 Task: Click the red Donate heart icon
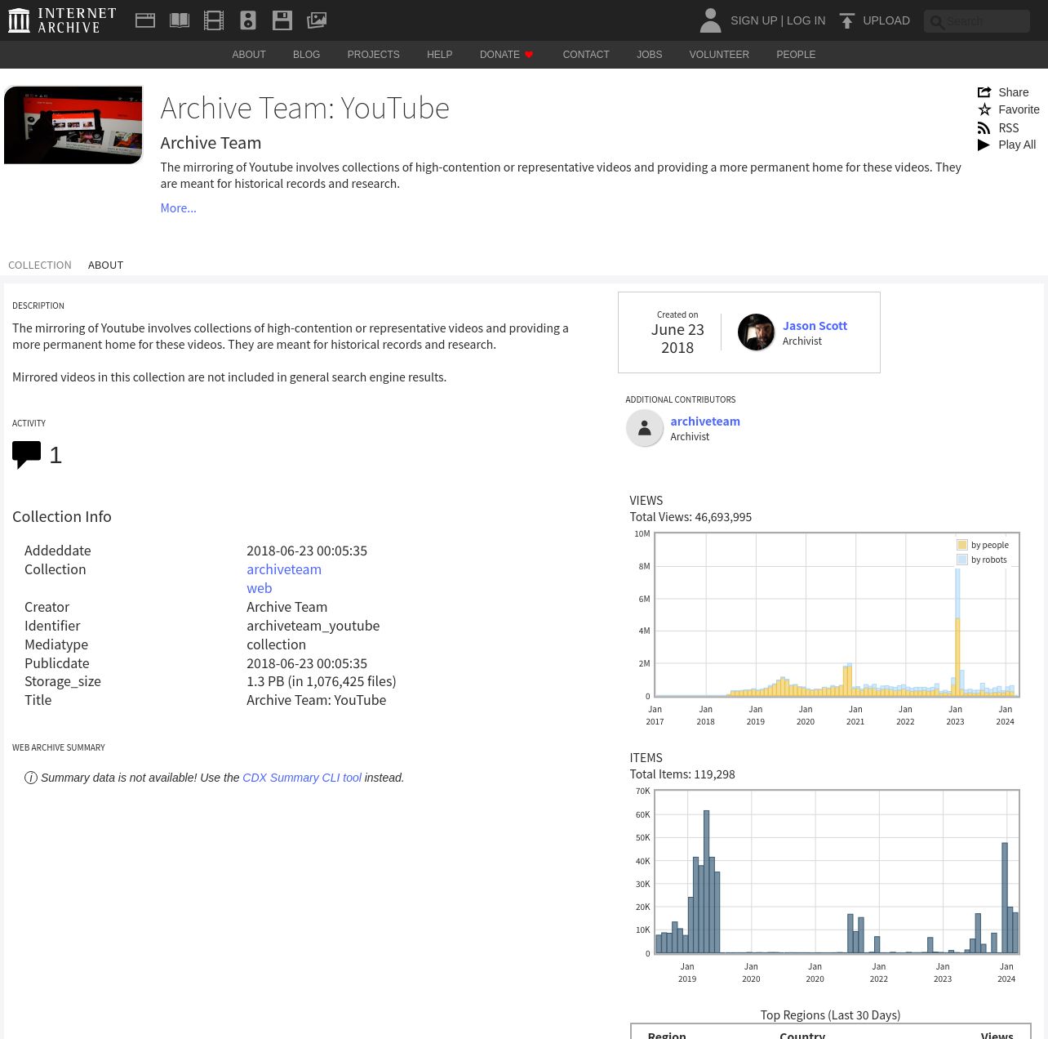[529, 55]
